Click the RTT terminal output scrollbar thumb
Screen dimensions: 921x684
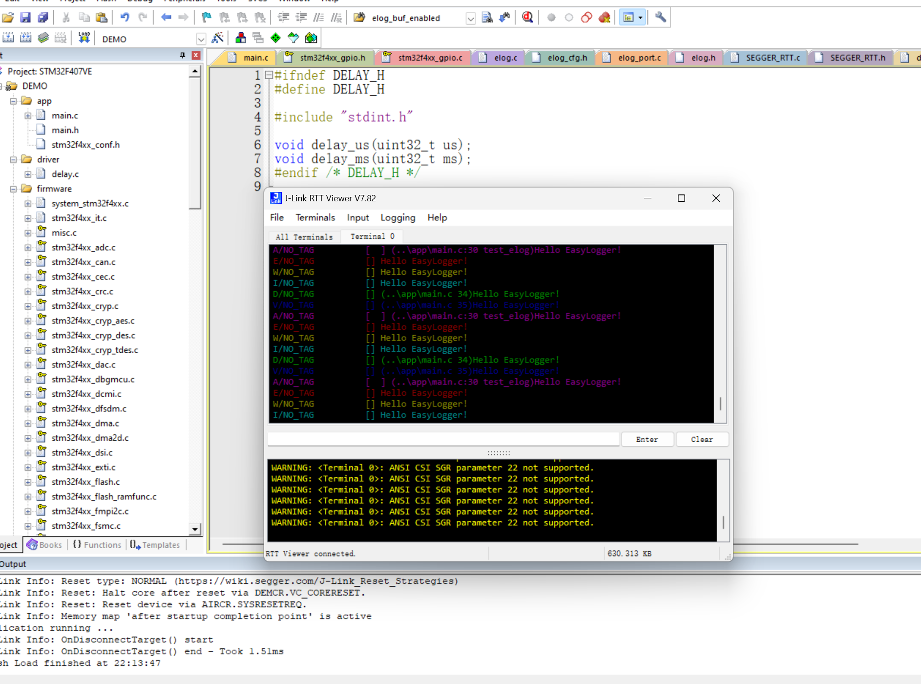pyautogui.click(x=720, y=404)
